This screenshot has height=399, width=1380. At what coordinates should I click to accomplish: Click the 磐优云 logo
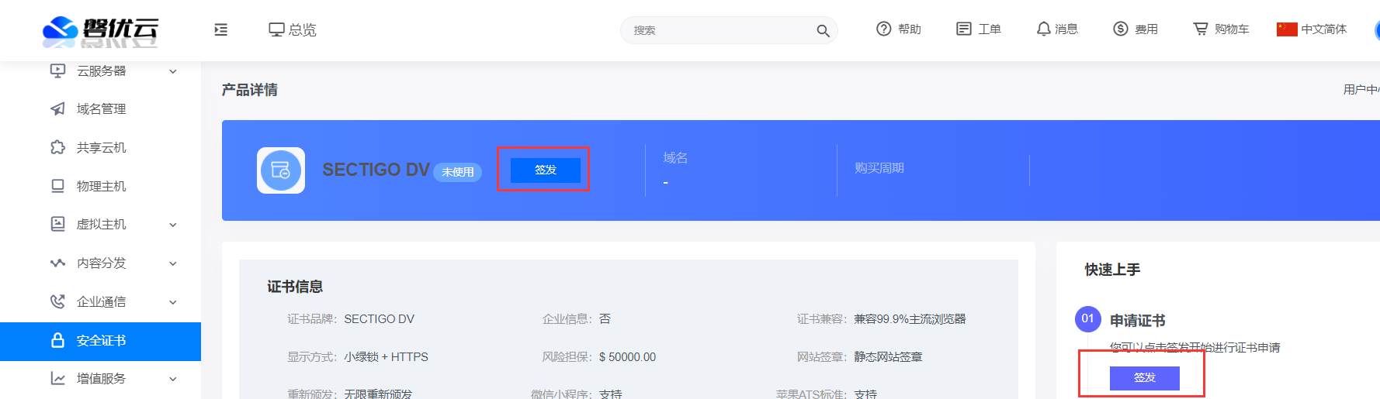(x=100, y=30)
